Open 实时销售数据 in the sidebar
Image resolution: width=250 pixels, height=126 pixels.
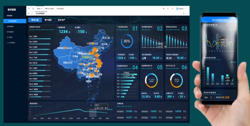pyautogui.click(x=14, y=21)
